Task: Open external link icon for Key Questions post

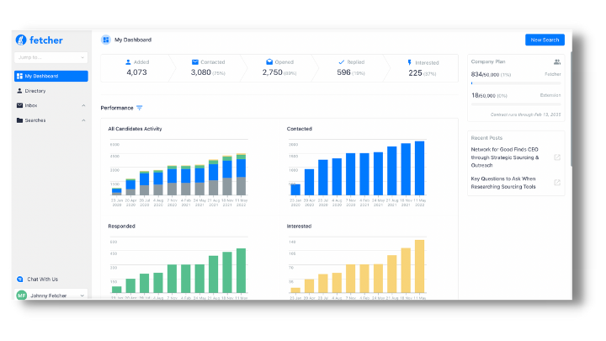Action: 556,182
